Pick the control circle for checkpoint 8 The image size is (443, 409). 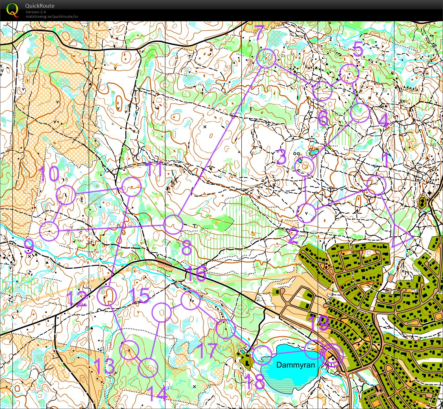[173, 224]
